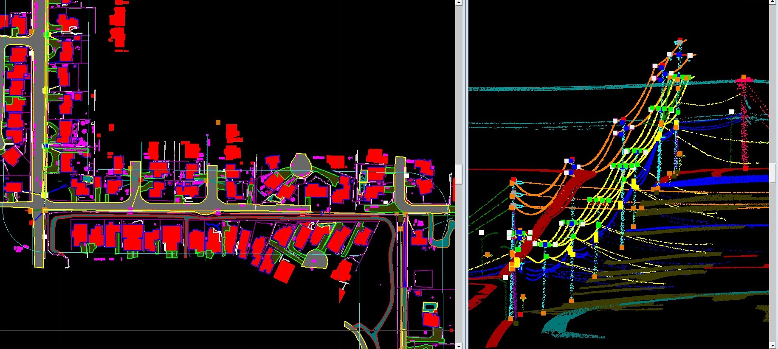This screenshot has width=778, height=349.
Task: Click the left map view's vertical scrollbar thumb
Action: [459, 174]
